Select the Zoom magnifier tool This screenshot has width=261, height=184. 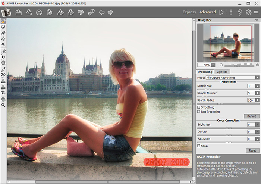tap(3, 105)
